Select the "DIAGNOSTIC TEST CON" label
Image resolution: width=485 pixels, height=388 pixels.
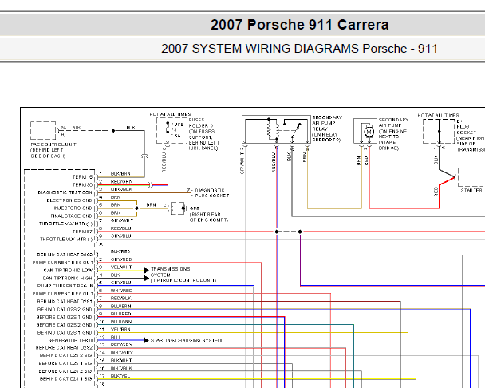pos(65,192)
